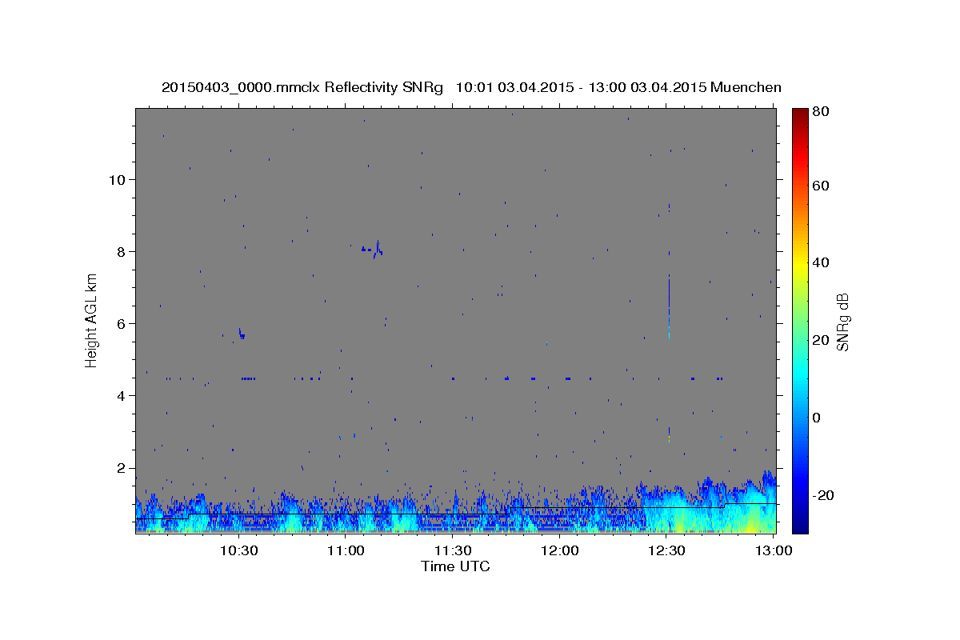Click the 13:00 time tick label

click(774, 550)
